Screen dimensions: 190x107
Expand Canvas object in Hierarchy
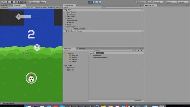pos(66,18)
